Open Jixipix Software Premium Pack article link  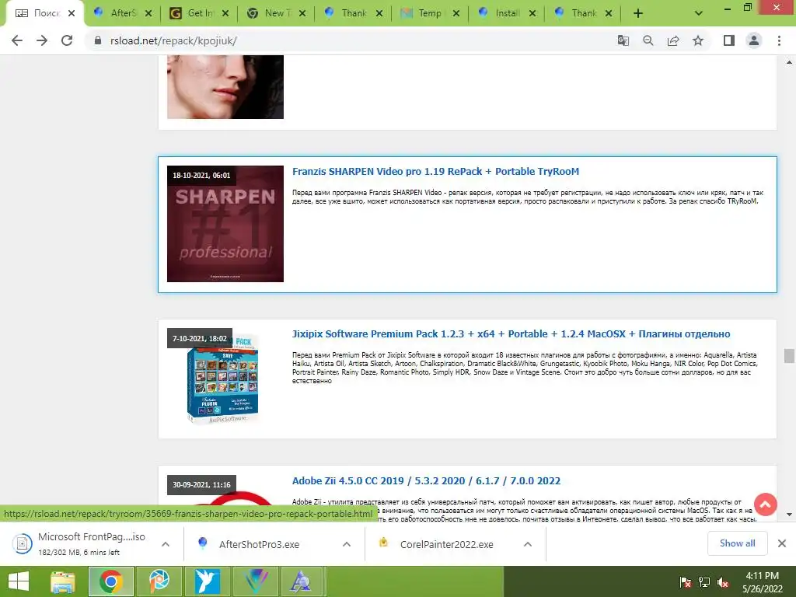511,334
